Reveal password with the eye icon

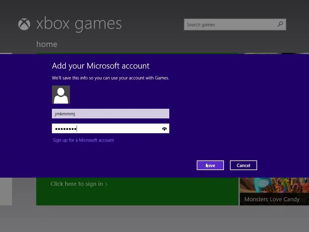[164, 129]
